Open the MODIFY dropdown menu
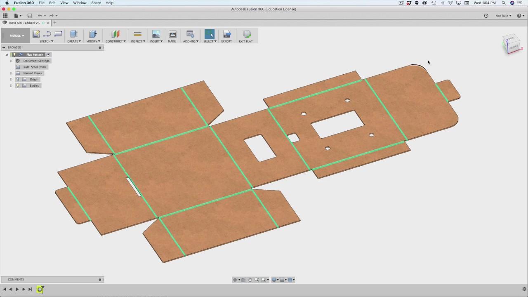This screenshot has height=297, width=528. [x=93, y=41]
